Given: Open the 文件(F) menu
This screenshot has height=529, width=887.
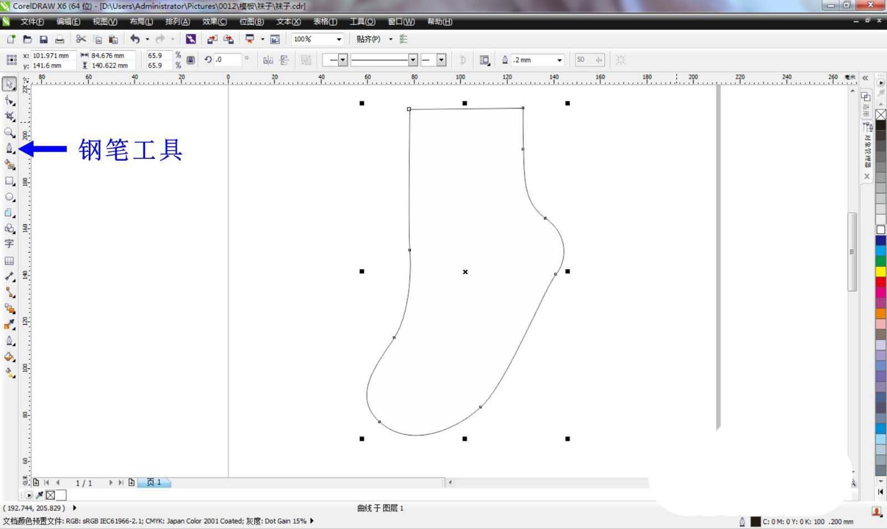Looking at the screenshot, I should point(30,22).
